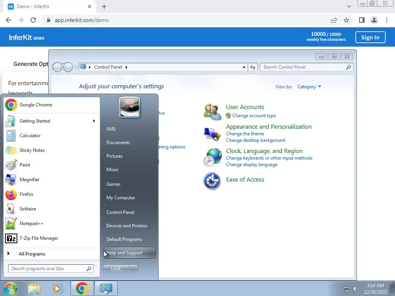Click the Clock, Language, and Region icon
Screen dimensions: 395x296
212,157
